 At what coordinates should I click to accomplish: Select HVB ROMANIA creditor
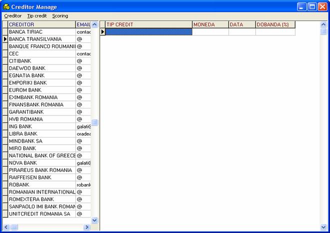coord(41,119)
